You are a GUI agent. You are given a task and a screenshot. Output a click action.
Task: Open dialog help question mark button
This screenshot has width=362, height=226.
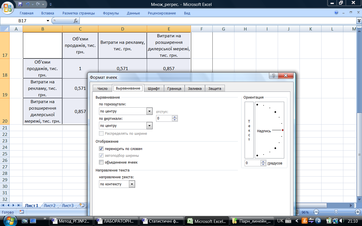[x=273, y=76]
